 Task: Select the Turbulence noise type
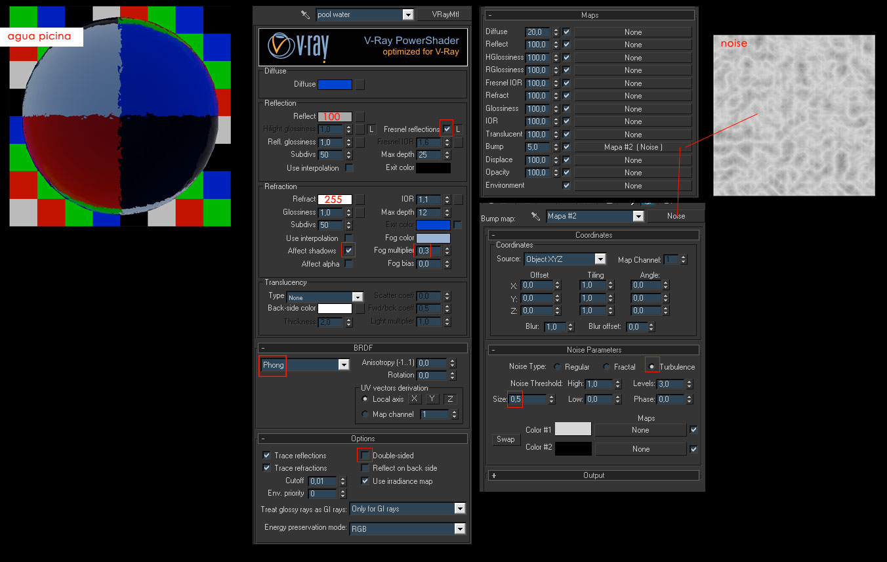tap(652, 367)
